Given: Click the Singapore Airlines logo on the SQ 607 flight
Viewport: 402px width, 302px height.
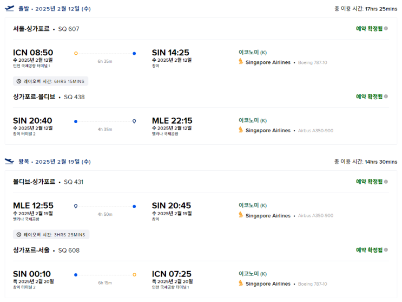Looking at the screenshot, I should pyautogui.click(x=241, y=62).
